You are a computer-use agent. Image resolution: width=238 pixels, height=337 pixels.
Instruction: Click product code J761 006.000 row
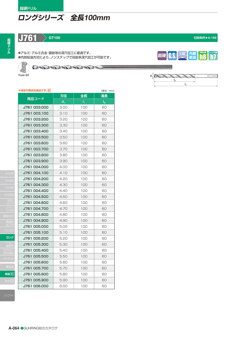(36, 286)
